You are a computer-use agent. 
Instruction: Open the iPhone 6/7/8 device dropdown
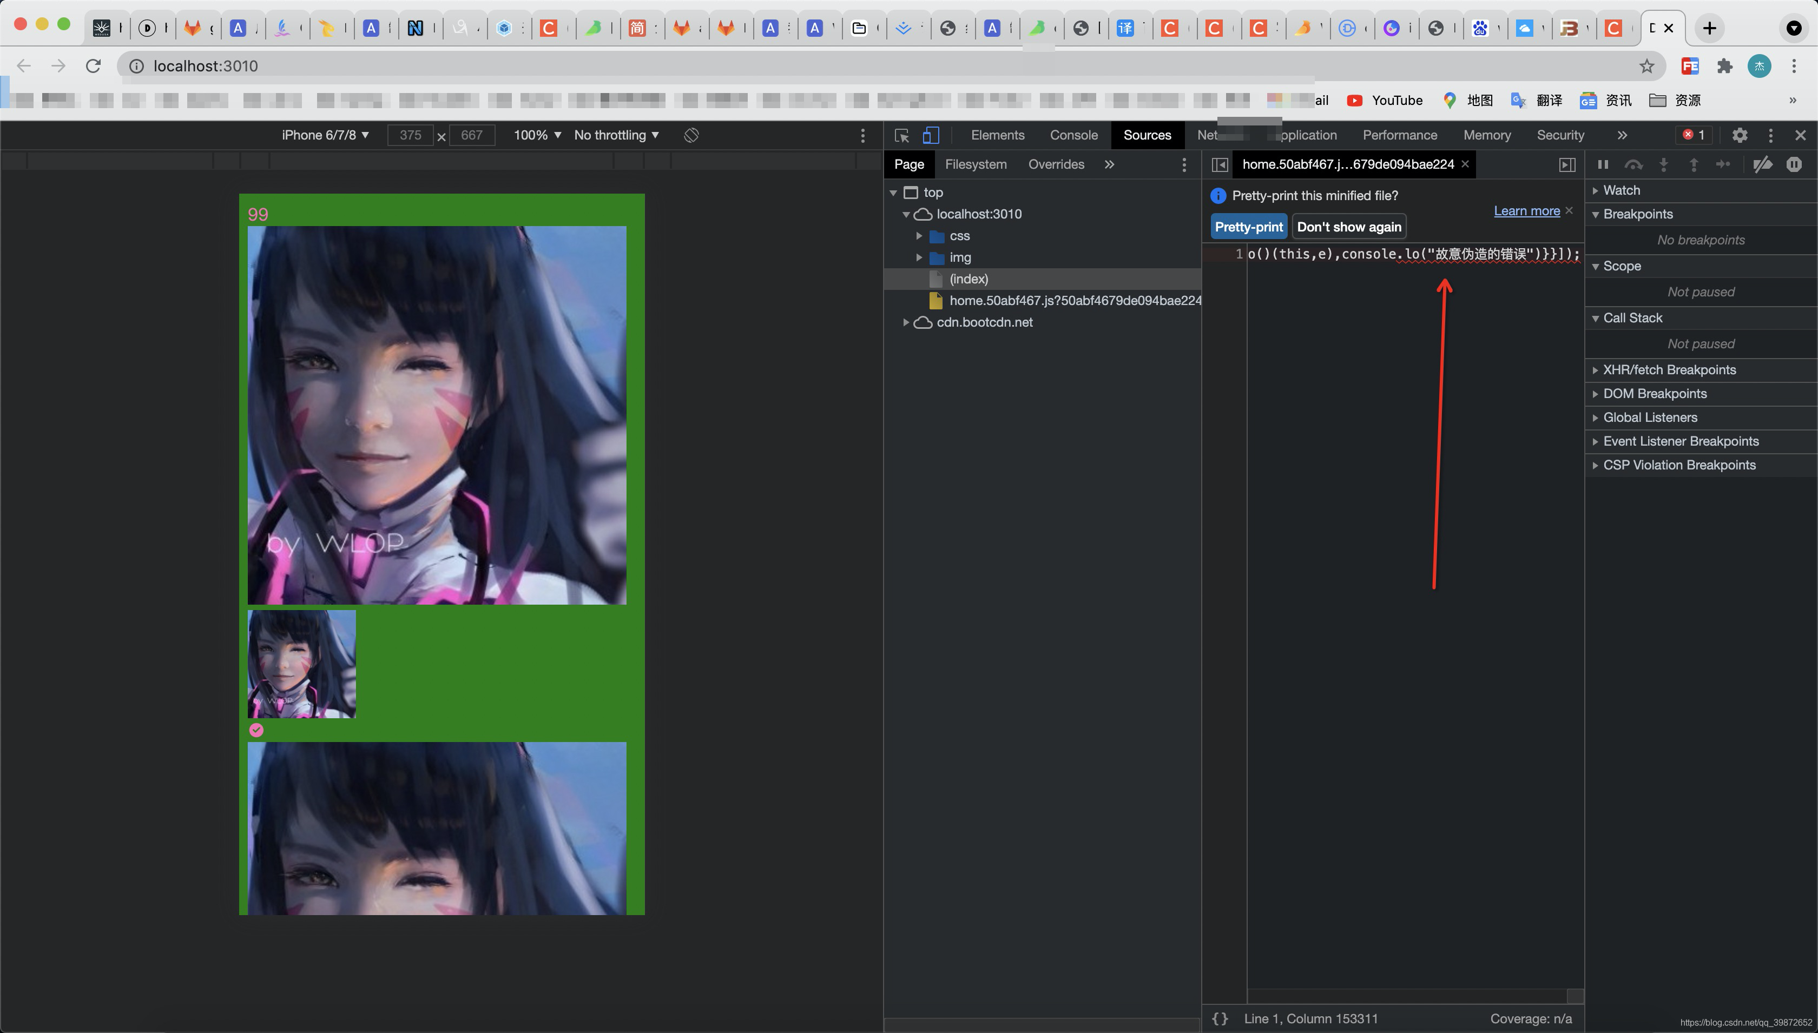click(325, 135)
